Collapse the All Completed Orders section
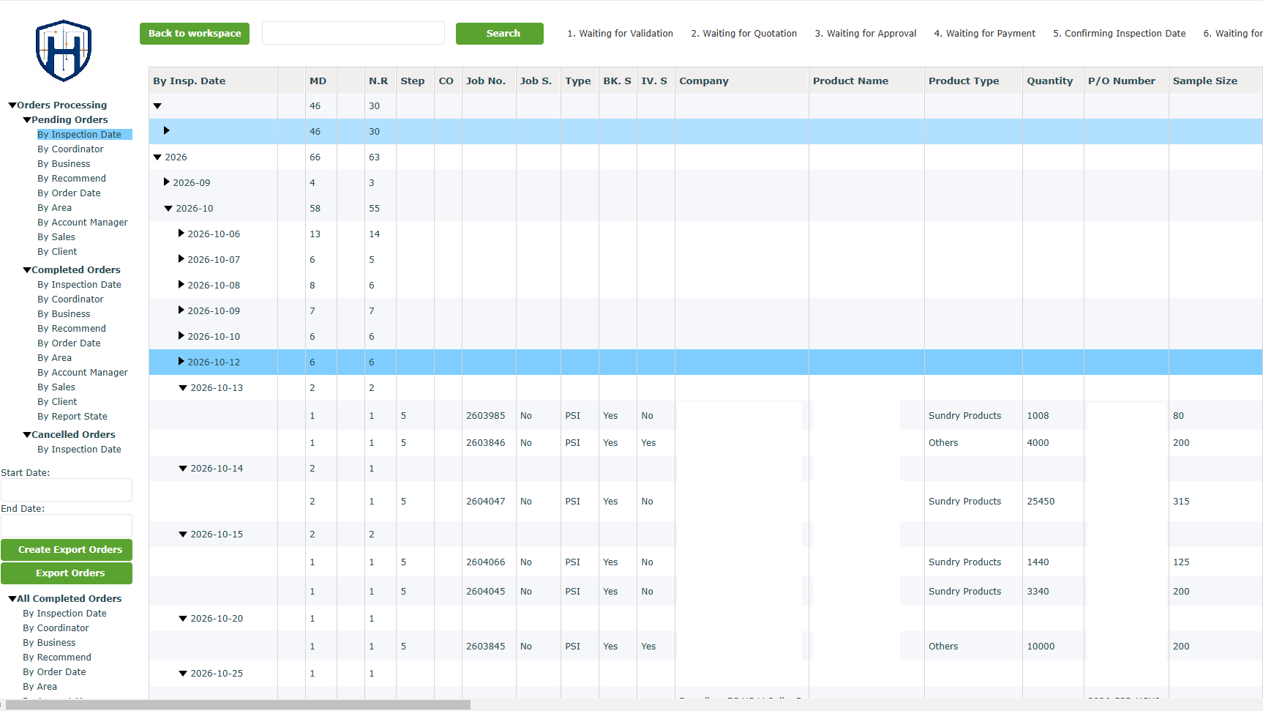The image size is (1263, 711). (x=12, y=599)
